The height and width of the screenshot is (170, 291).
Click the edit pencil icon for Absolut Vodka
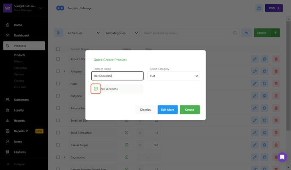[x=255, y=60]
